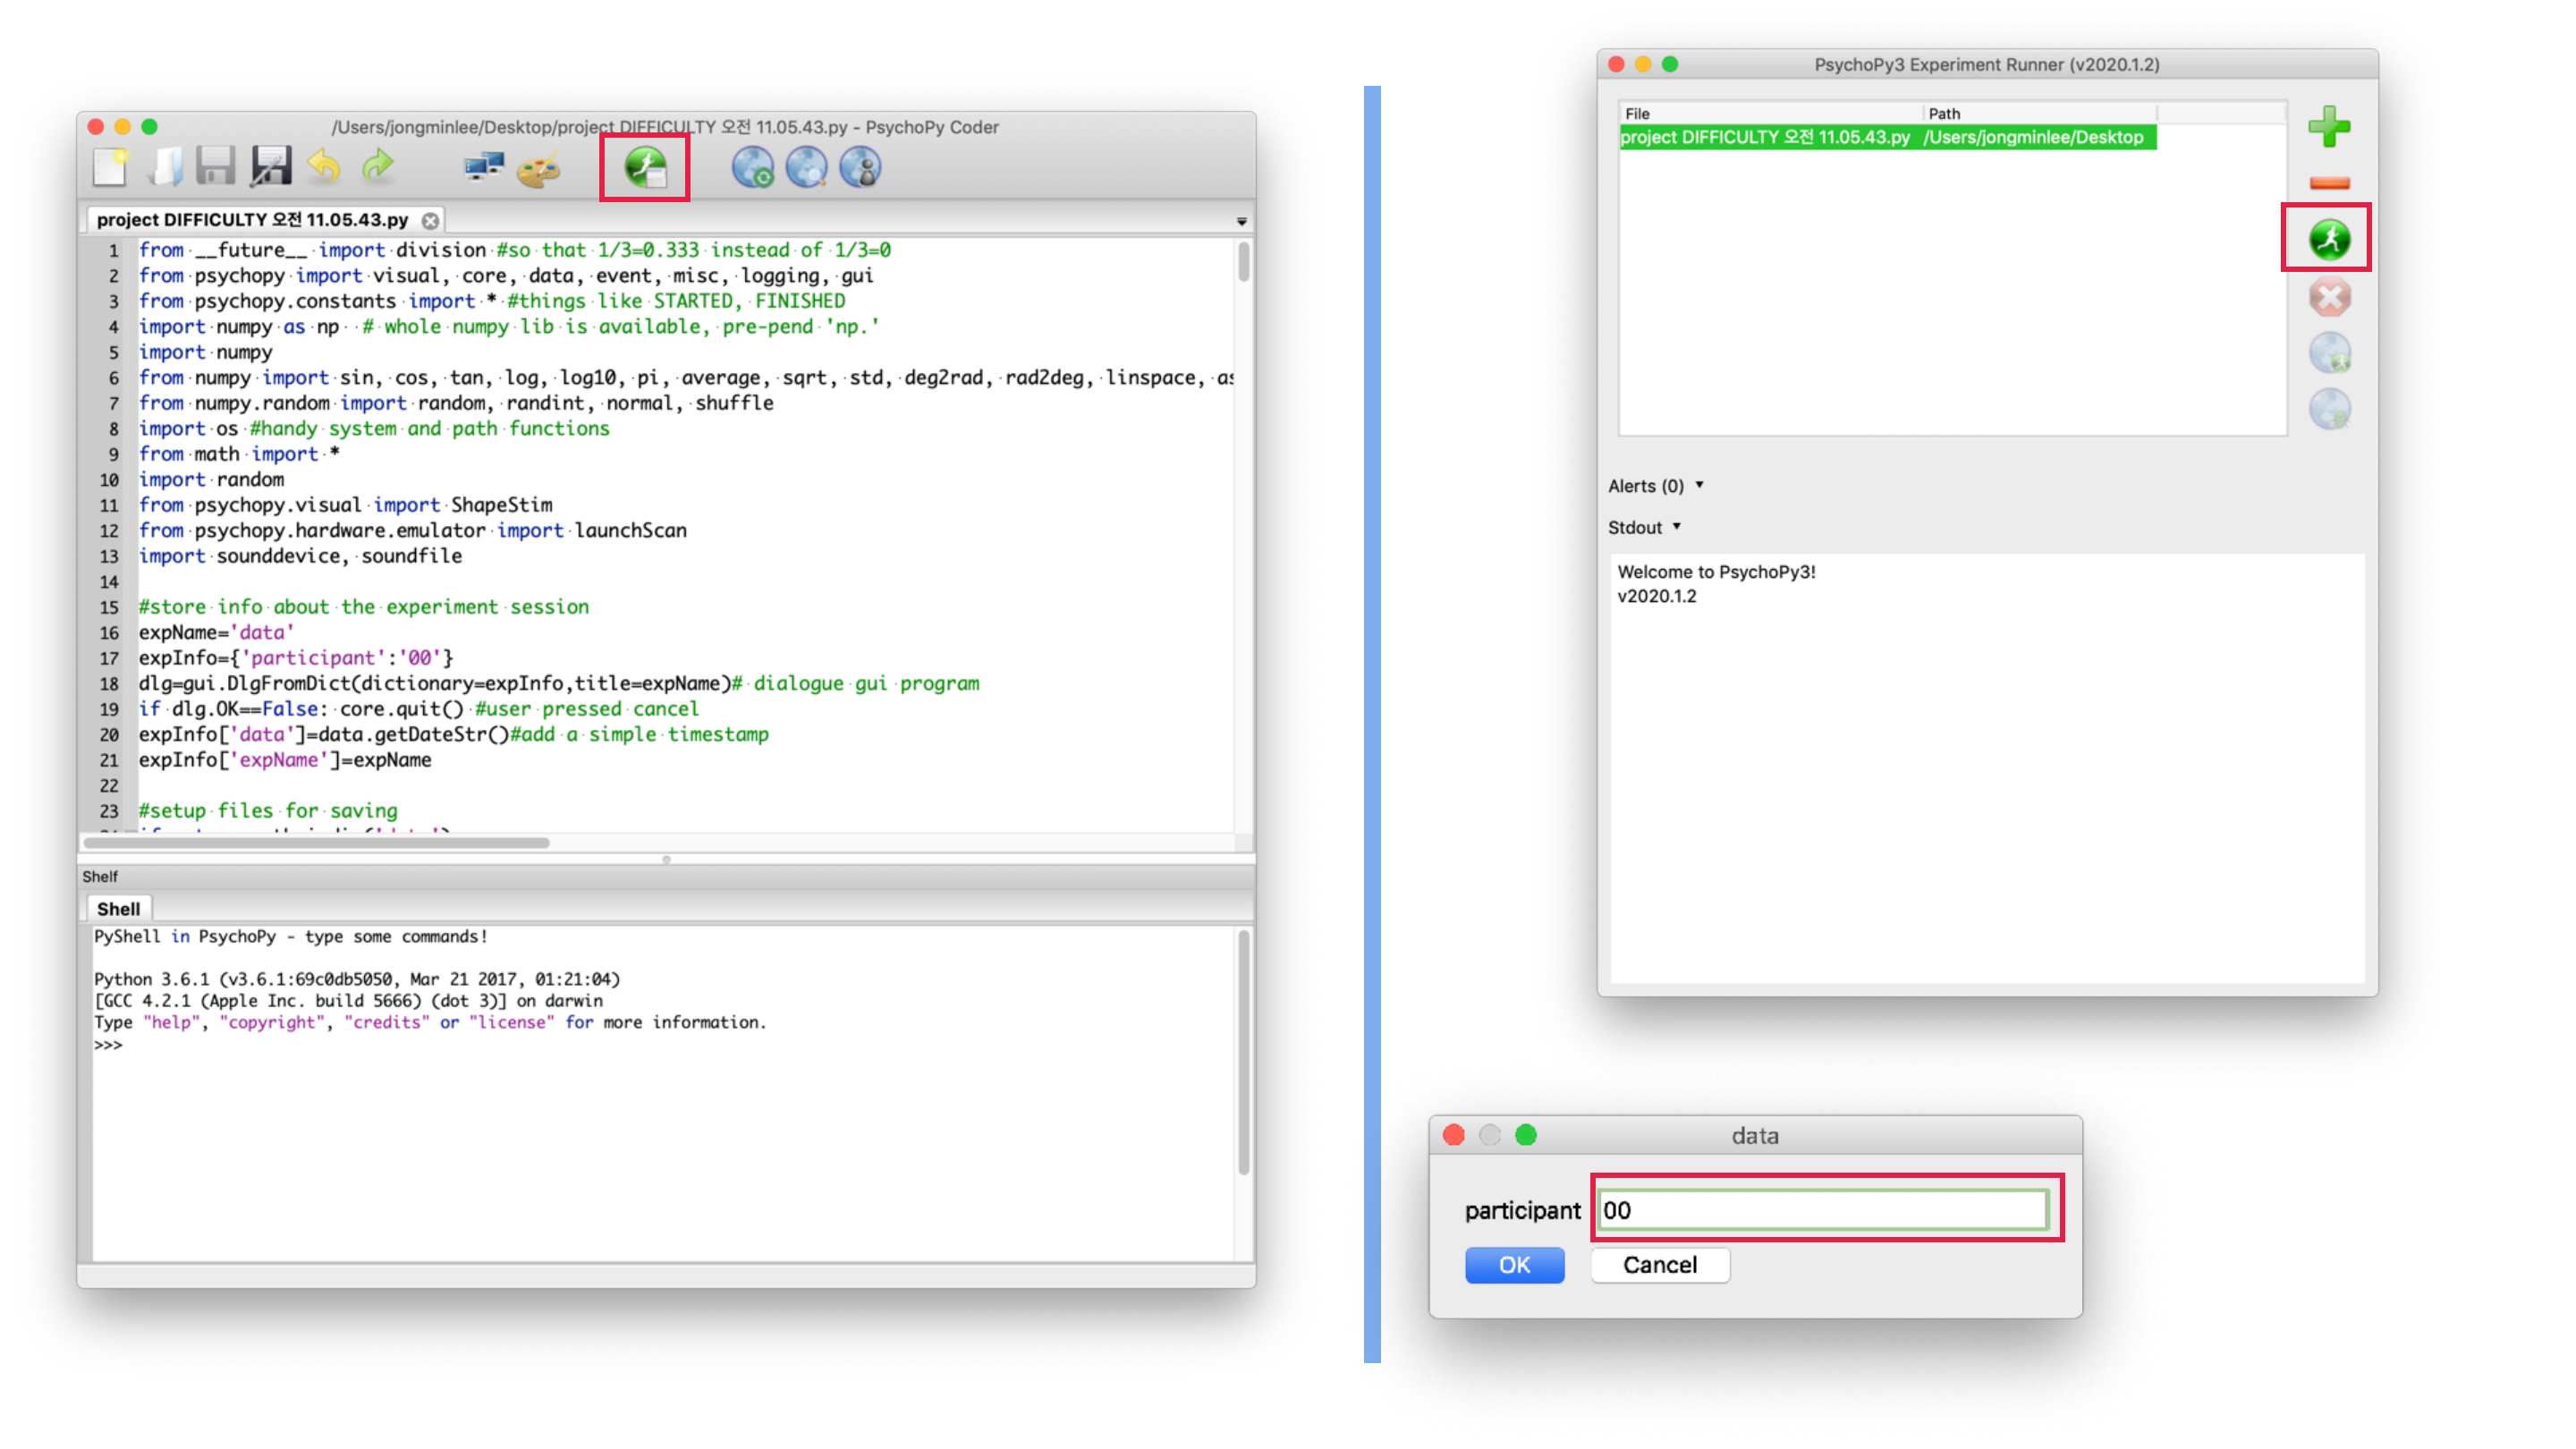Image resolution: width=2576 pixels, height=1449 pixels.
Task: Open Monitor Center dual-screen icon
Action: [x=485, y=167]
